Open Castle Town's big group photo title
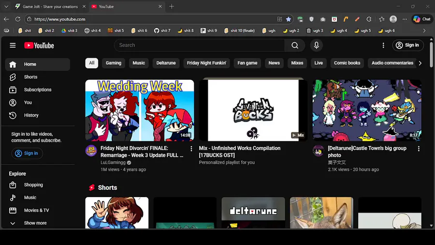Image resolution: width=435 pixels, height=245 pixels. 367,152
